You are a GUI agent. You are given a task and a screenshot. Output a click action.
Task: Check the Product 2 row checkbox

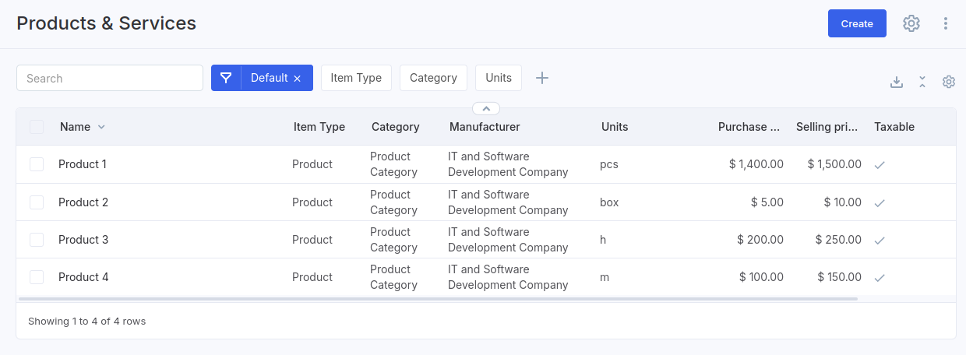click(x=37, y=202)
